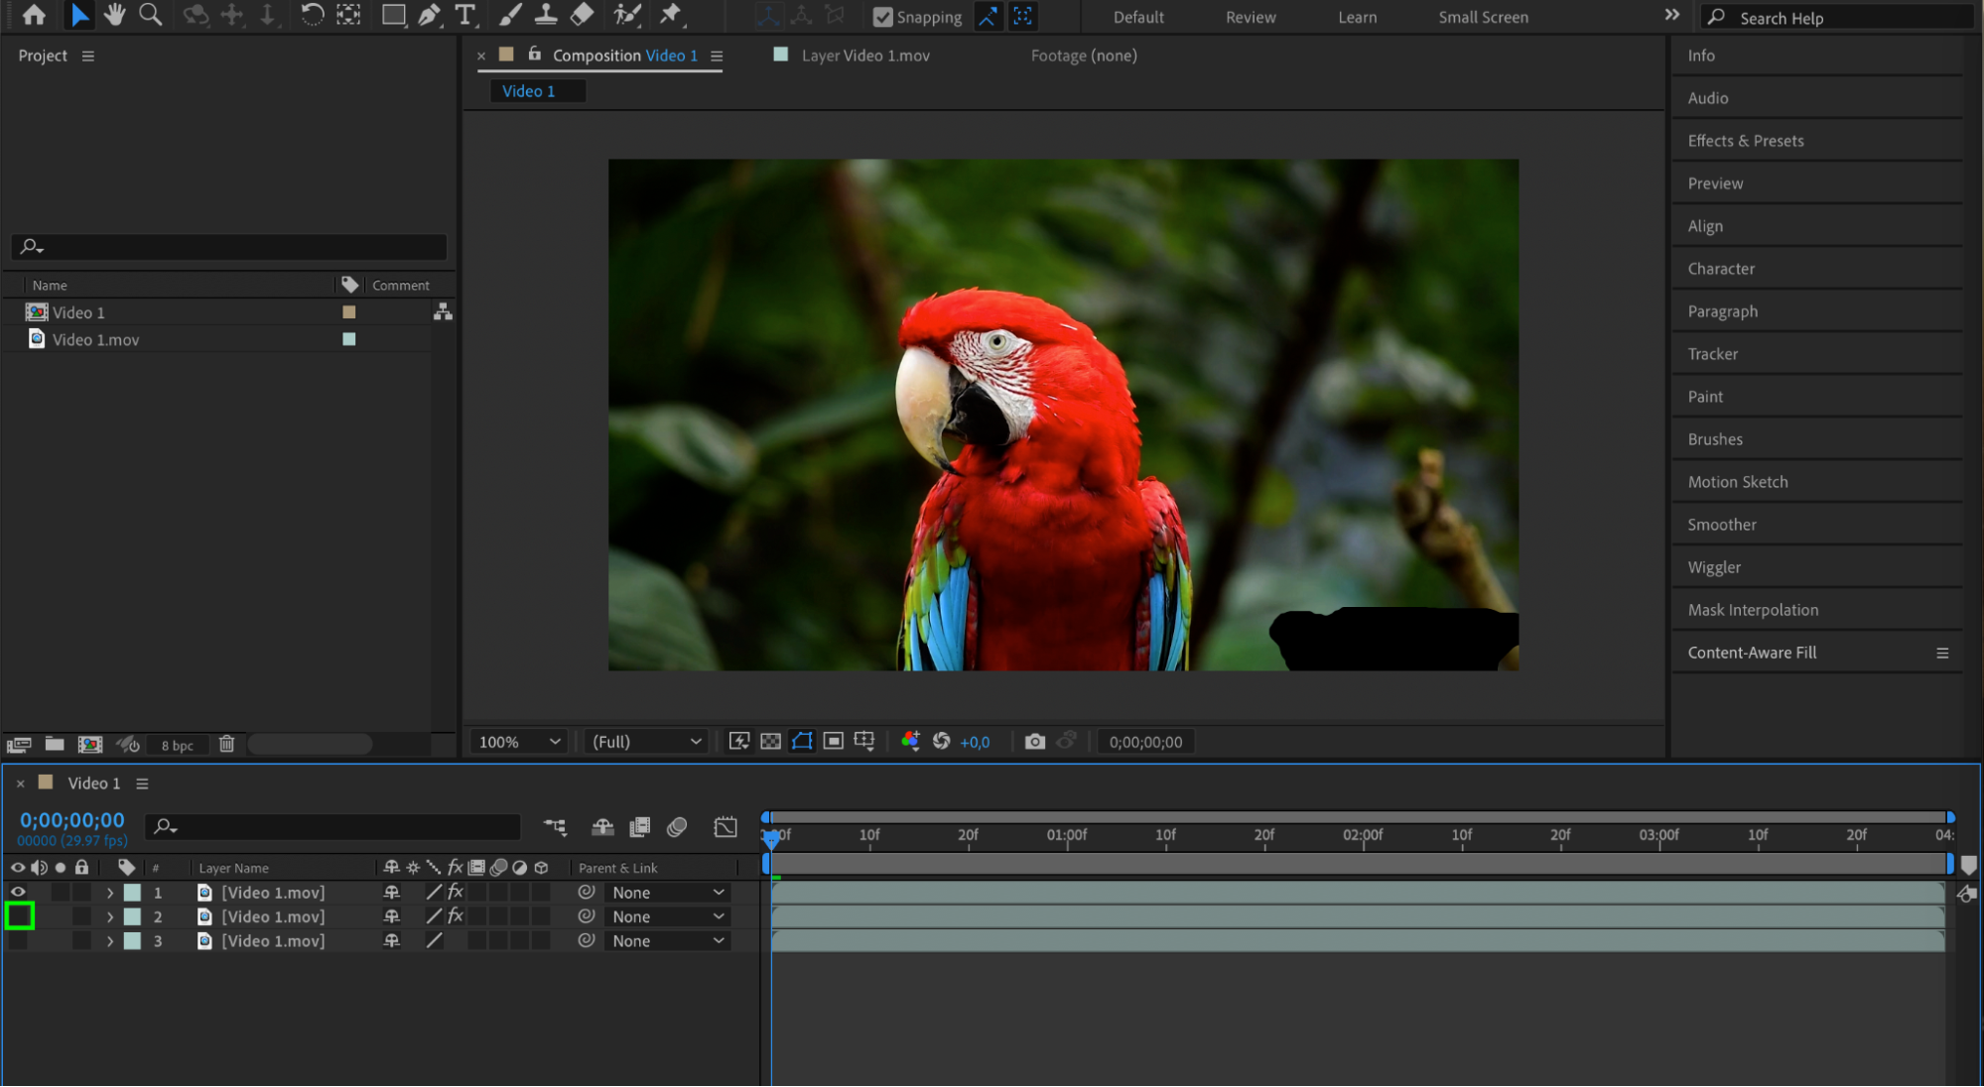Open the 100% magnification dropdown
The height and width of the screenshot is (1087, 1984).
point(520,742)
